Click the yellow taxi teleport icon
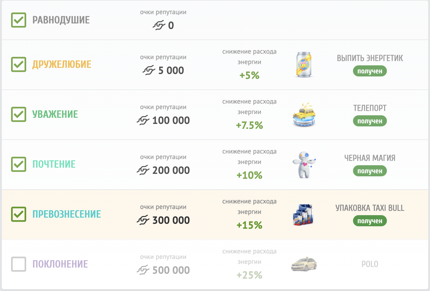Image resolution: width=430 pixels, height=291 pixels. [x=304, y=115]
